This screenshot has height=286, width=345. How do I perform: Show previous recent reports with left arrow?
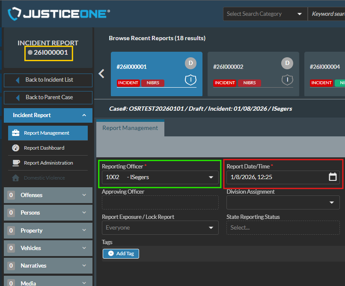pos(101,74)
